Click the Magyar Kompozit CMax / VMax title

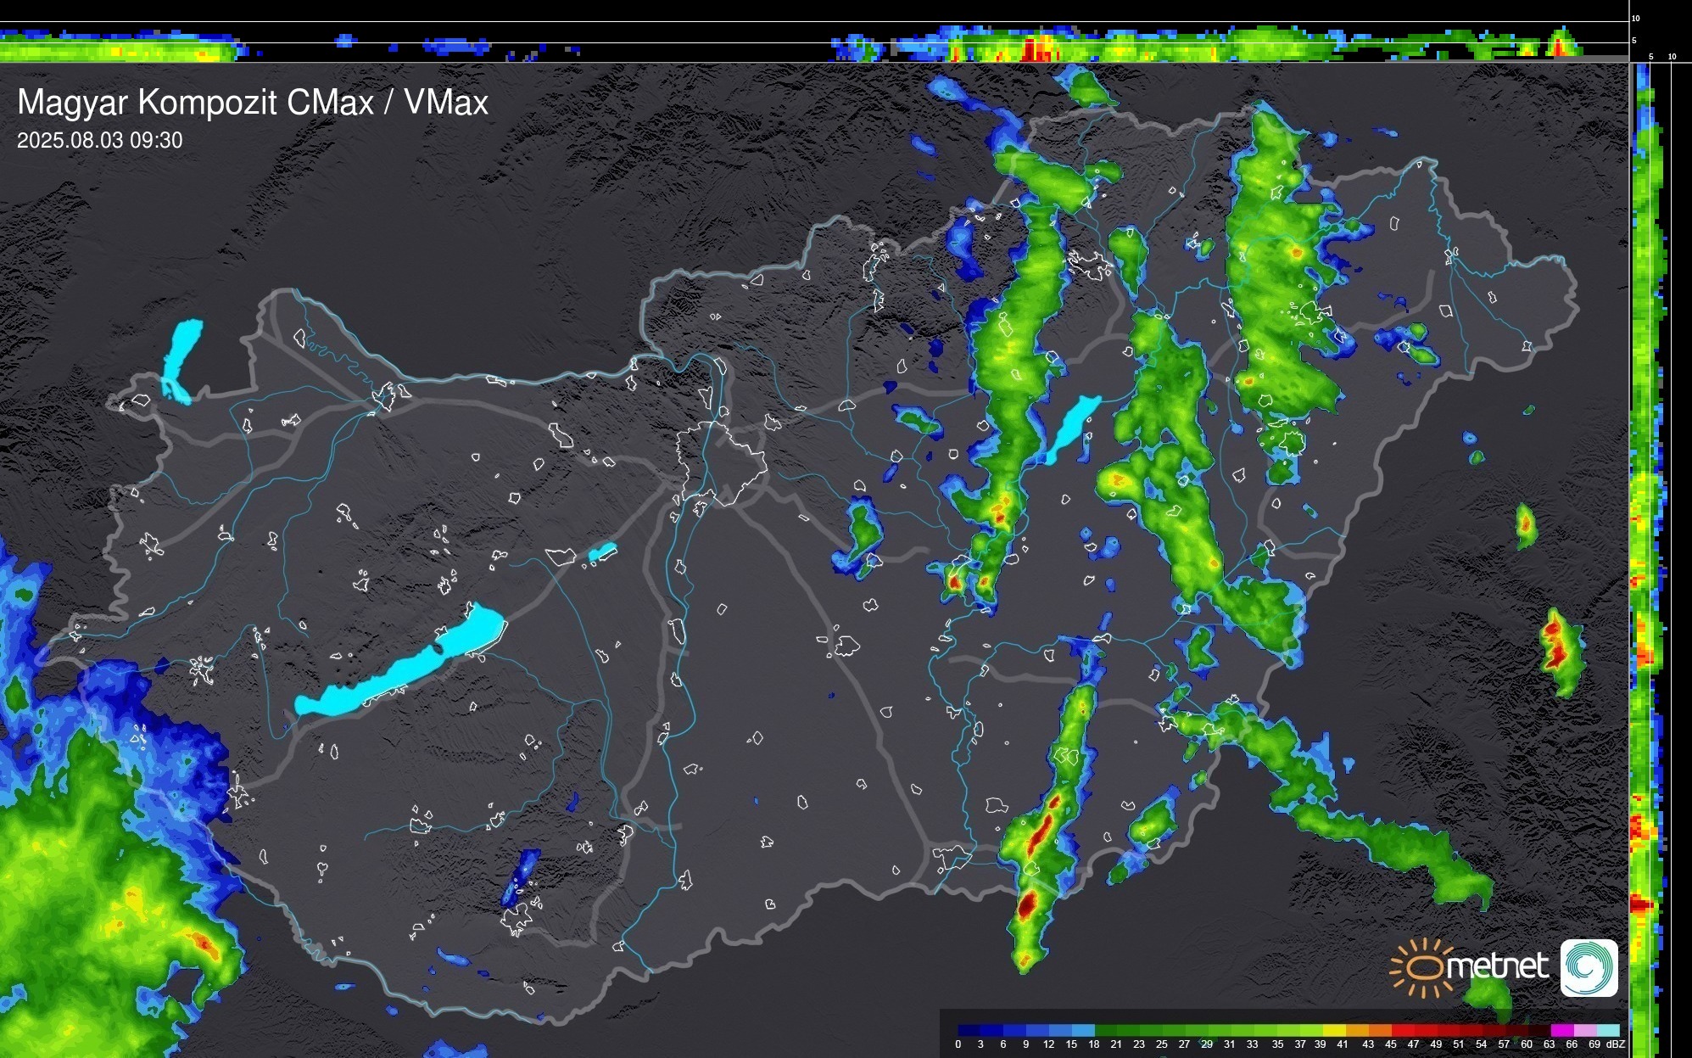coord(253,103)
